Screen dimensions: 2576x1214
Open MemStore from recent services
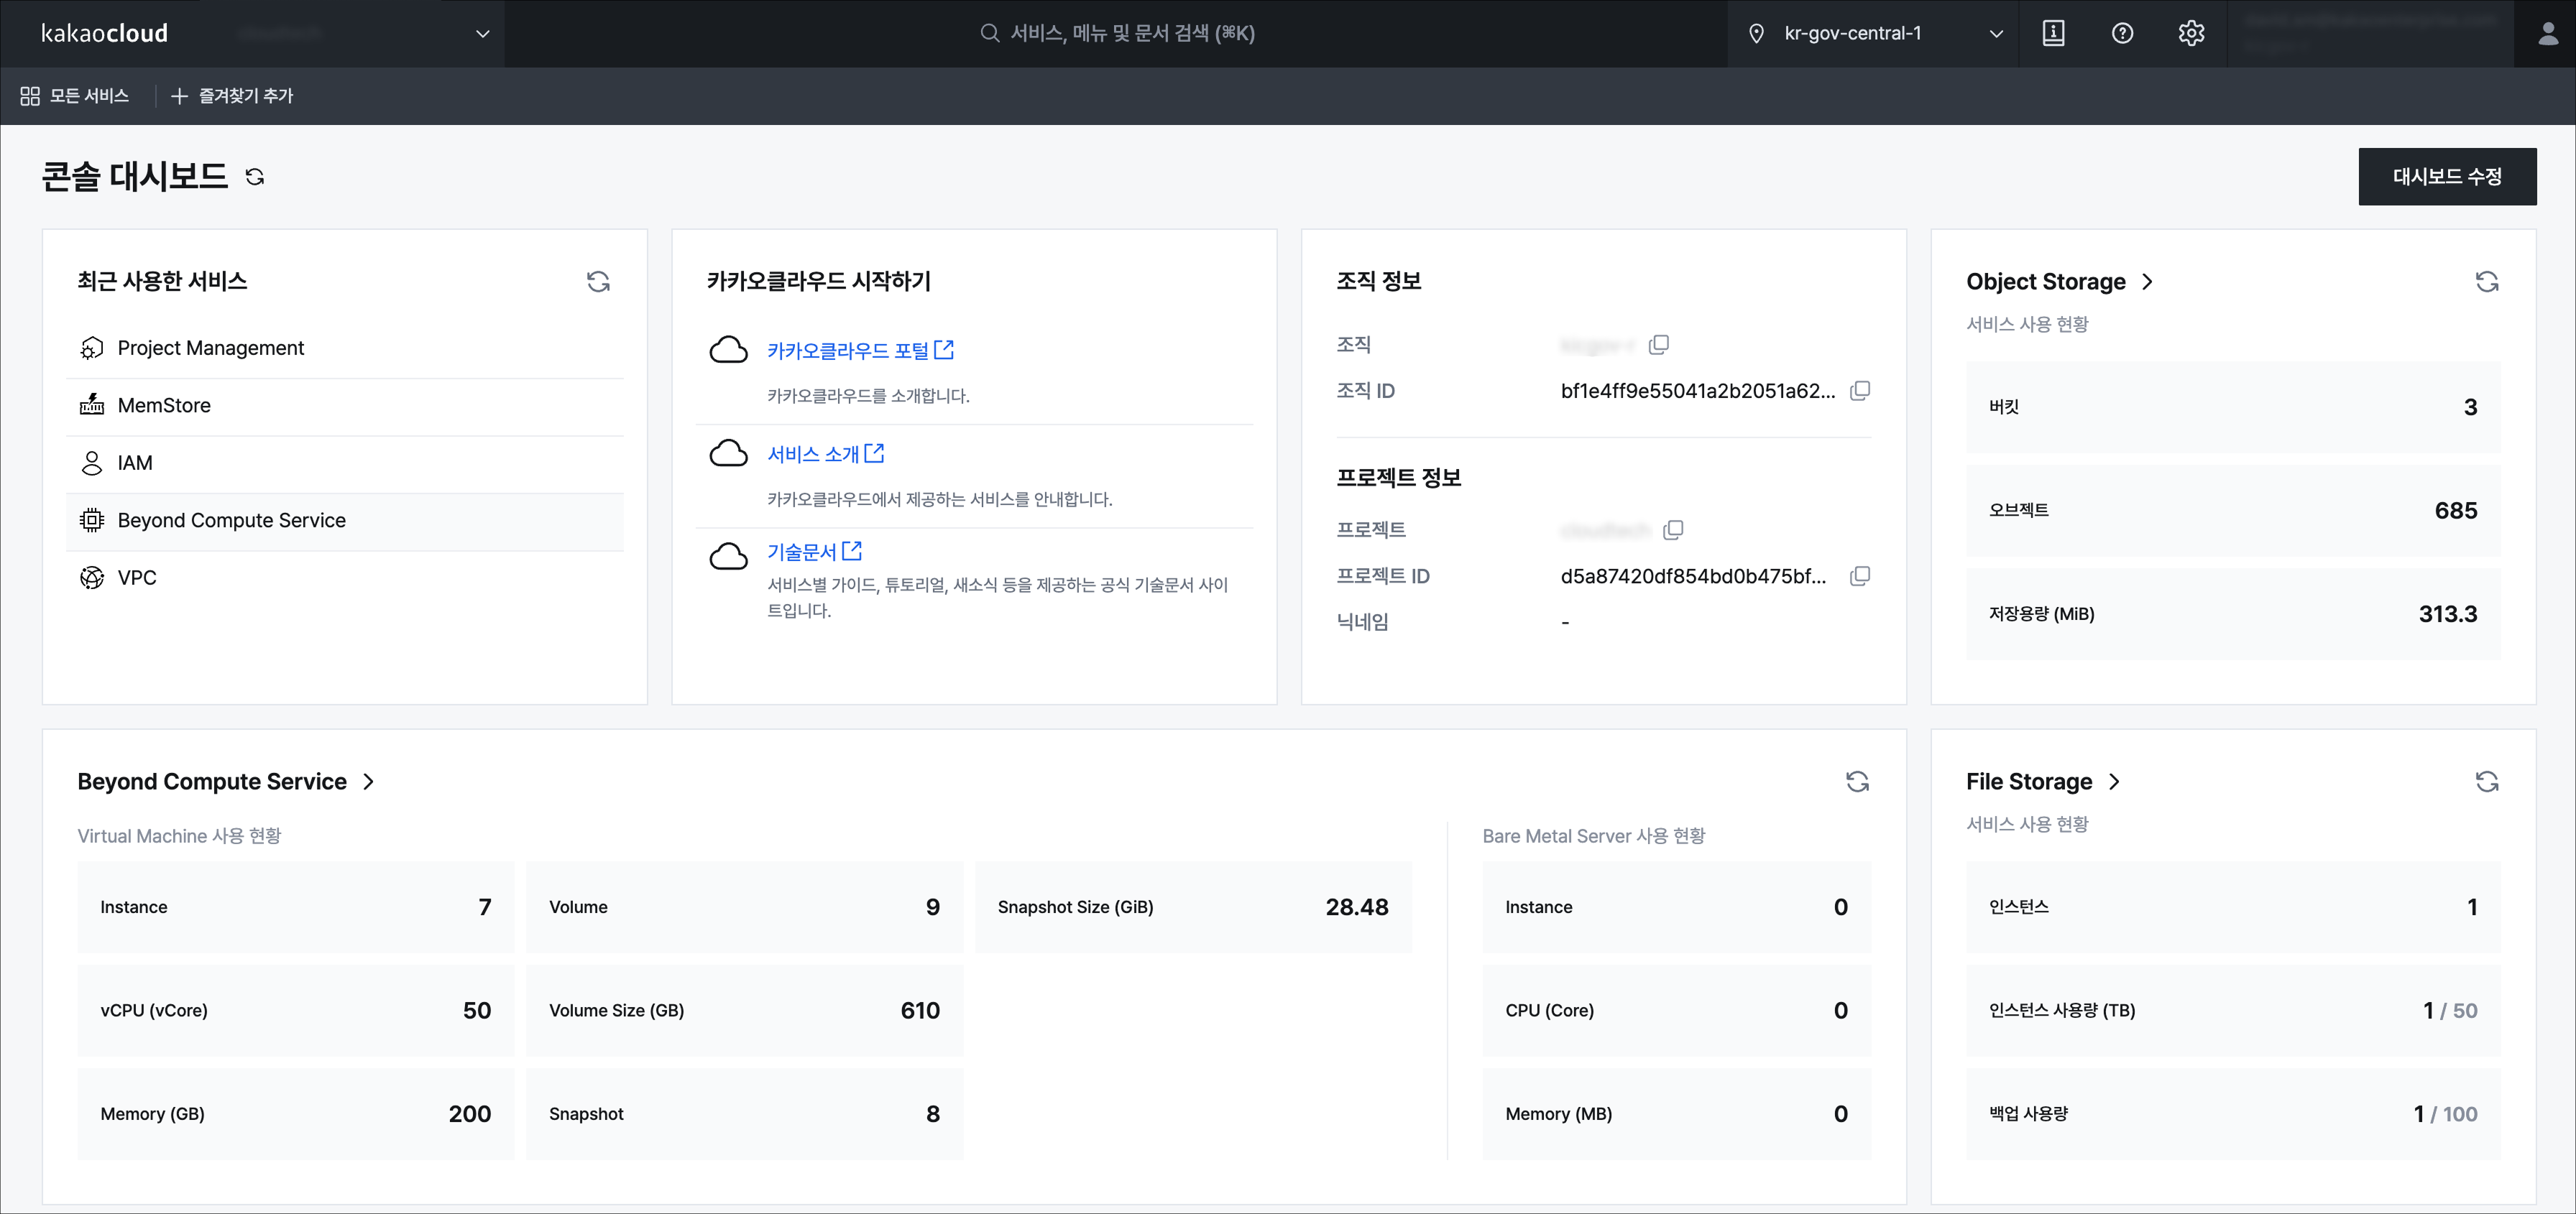345,406
